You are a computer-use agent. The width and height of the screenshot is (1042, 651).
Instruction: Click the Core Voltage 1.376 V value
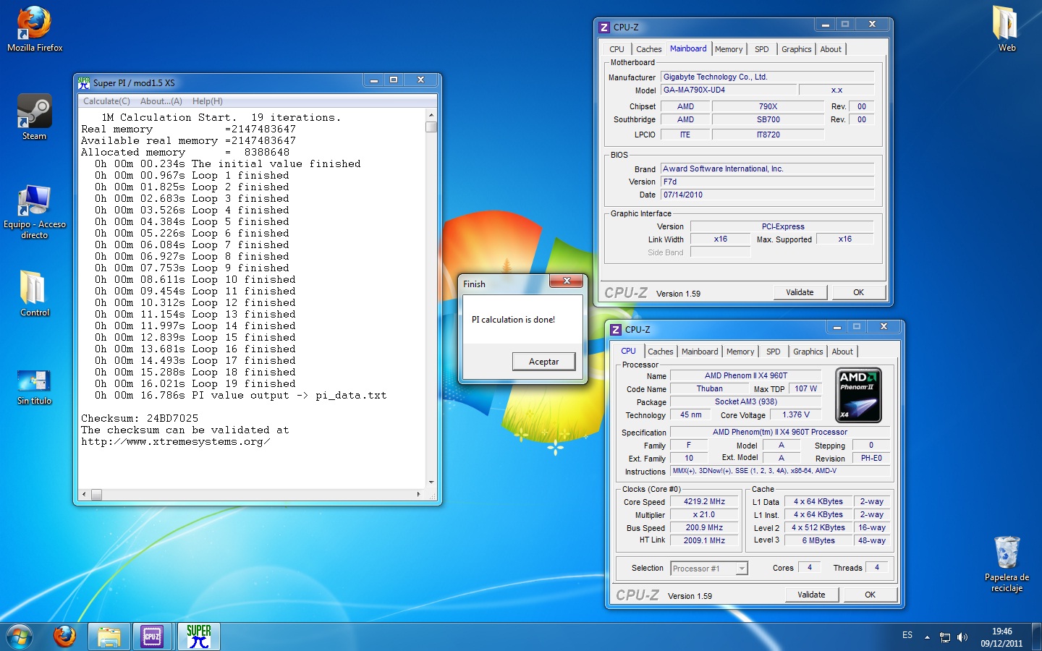pyautogui.click(x=796, y=415)
